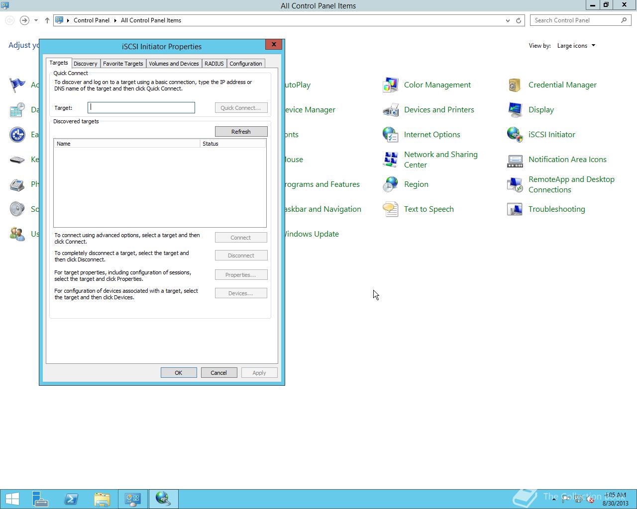
Task: Click the Credential Manager icon
Action: (515, 85)
